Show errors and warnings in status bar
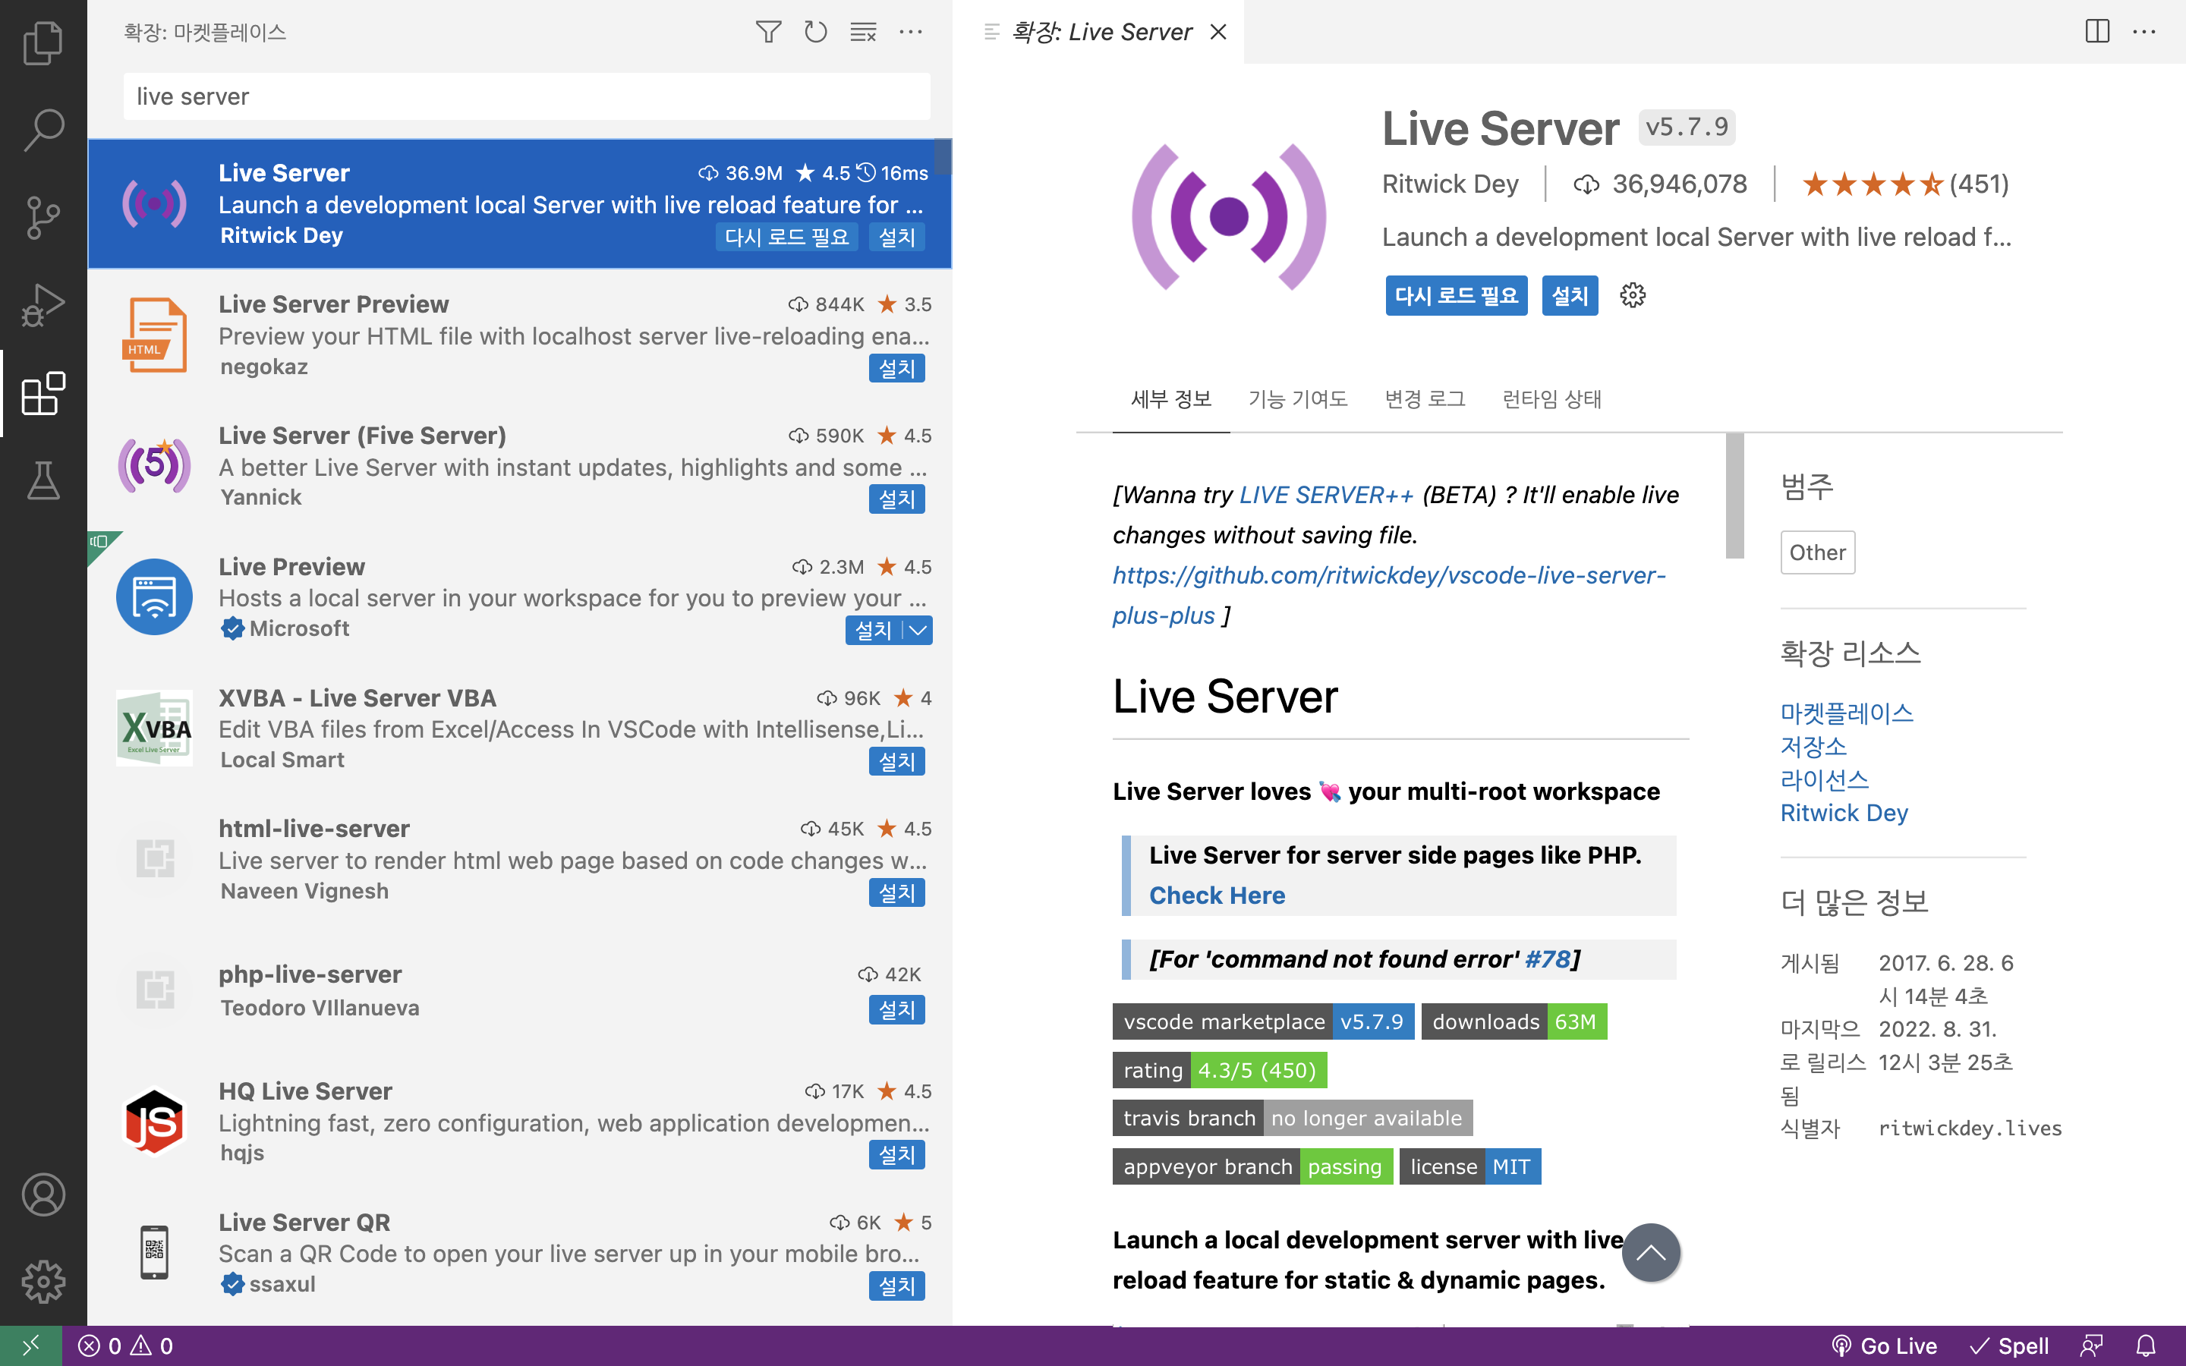The image size is (2186, 1366). [x=125, y=1346]
